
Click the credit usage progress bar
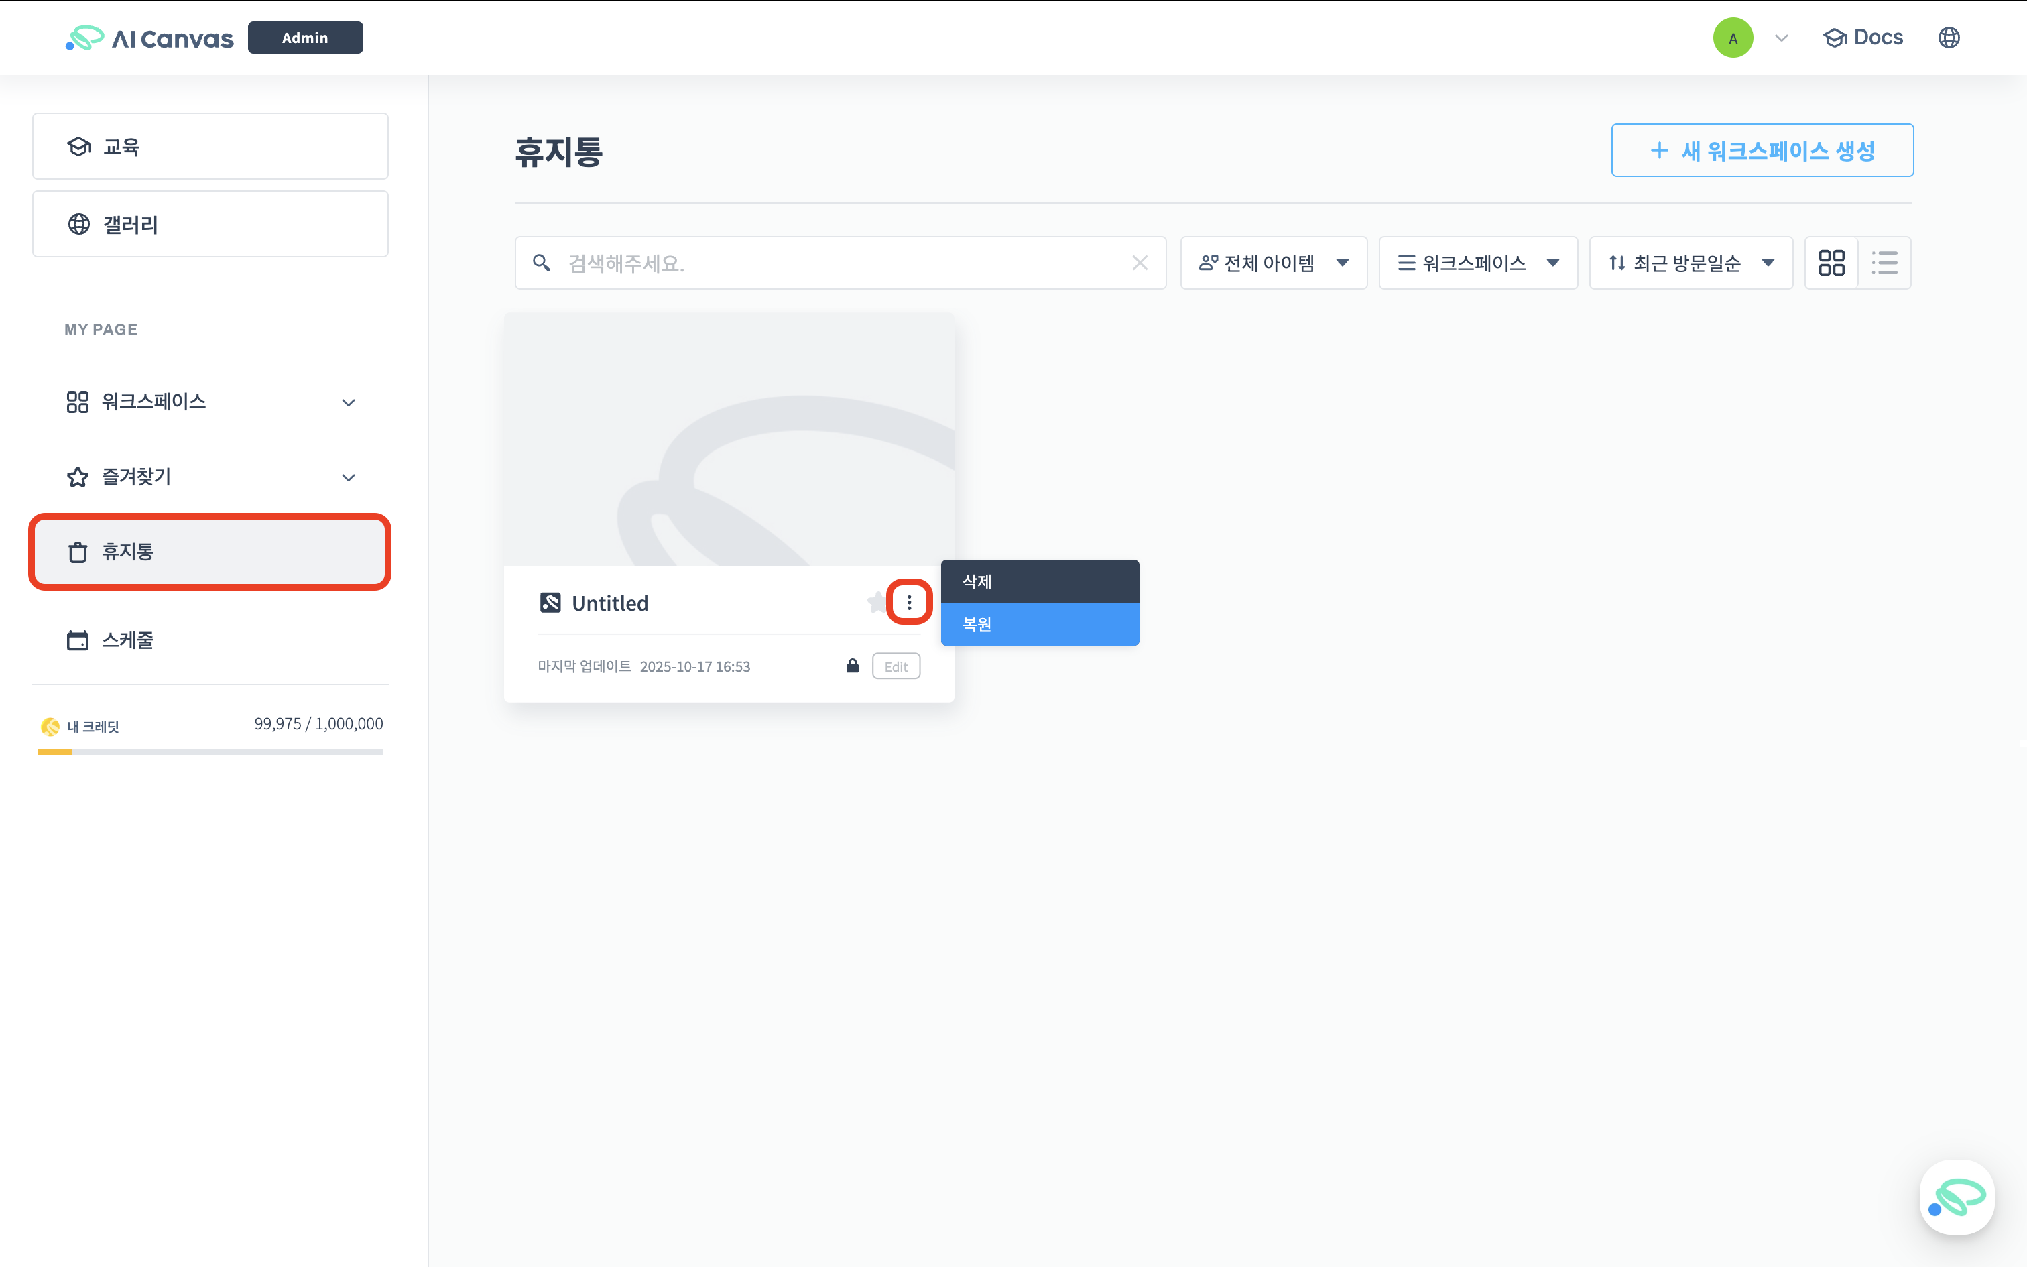coord(209,751)
